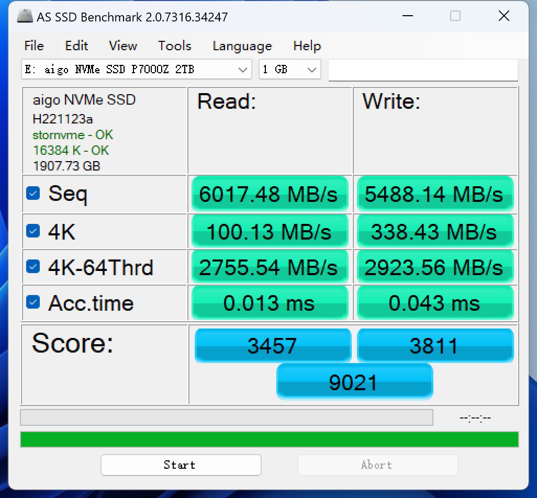Open the Help menu
The height and width of the screenshot is (498, 537).
click(307, 46)
